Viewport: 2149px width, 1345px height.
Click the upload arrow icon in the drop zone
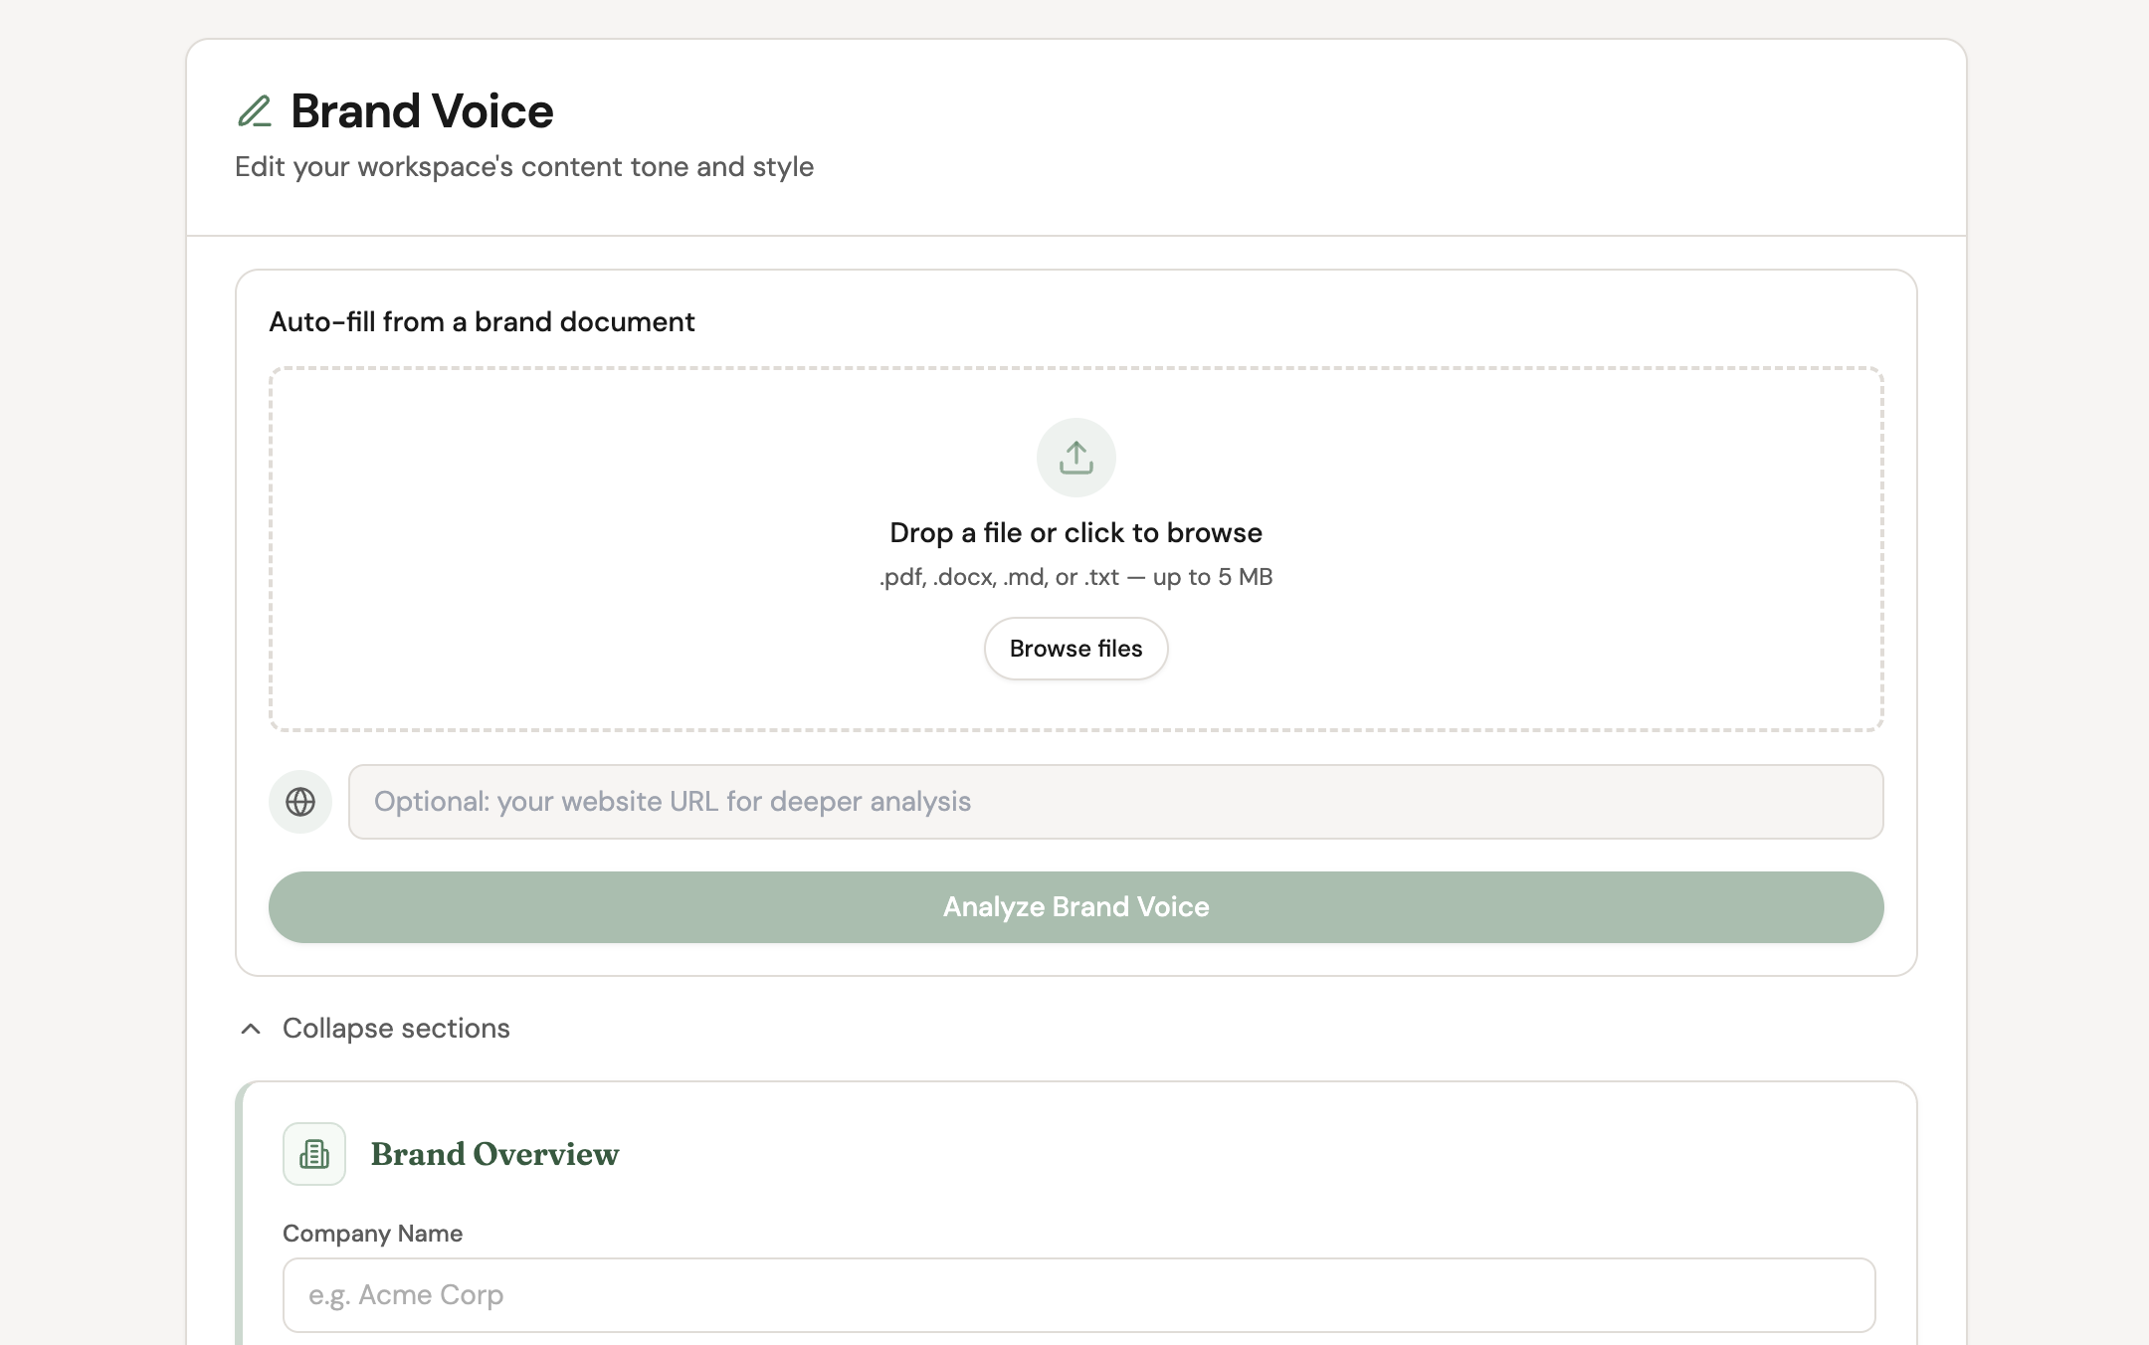point(1075,458)
